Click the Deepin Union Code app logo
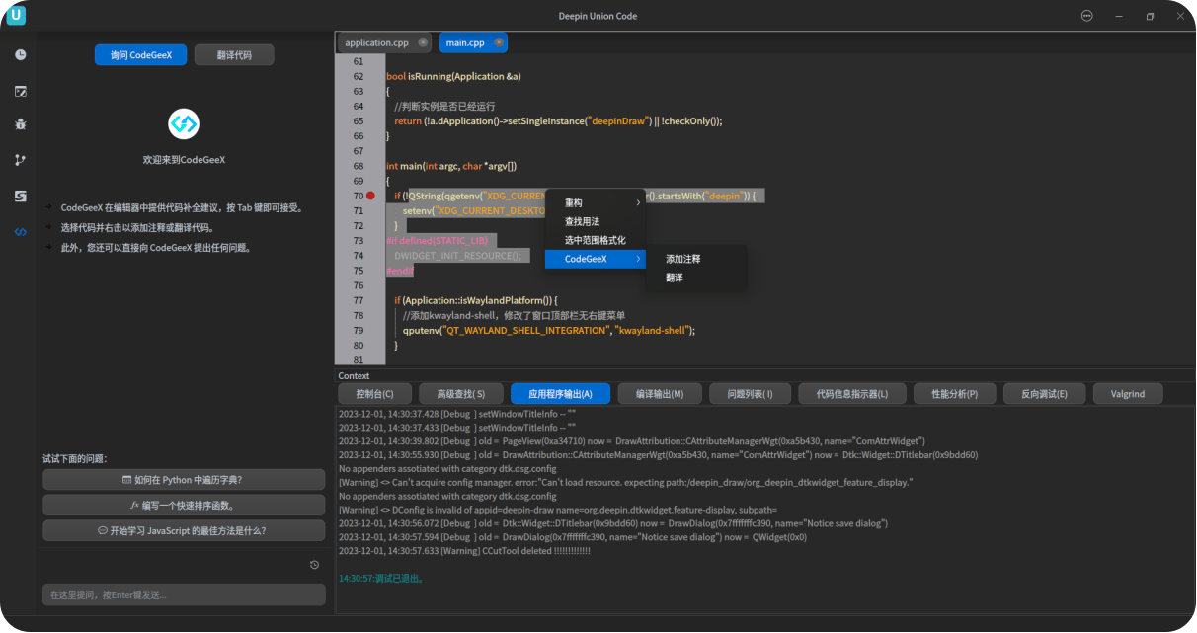Image resolution: width=1197 pixels, height=633 pixels. tap(17, 16)
